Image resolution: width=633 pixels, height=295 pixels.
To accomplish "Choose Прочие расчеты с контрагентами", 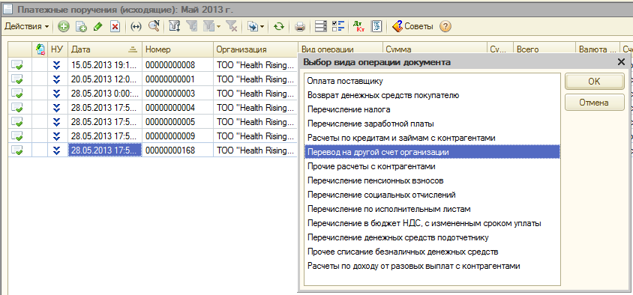I will [432, 166].
